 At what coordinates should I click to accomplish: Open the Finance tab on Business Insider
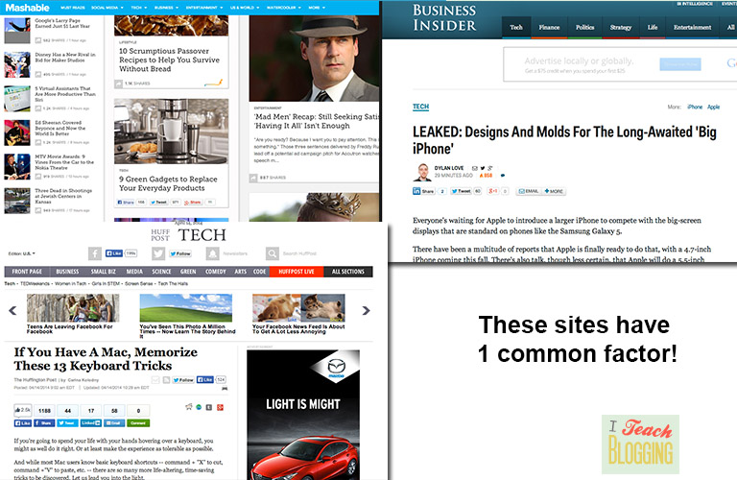coord(549,28)
